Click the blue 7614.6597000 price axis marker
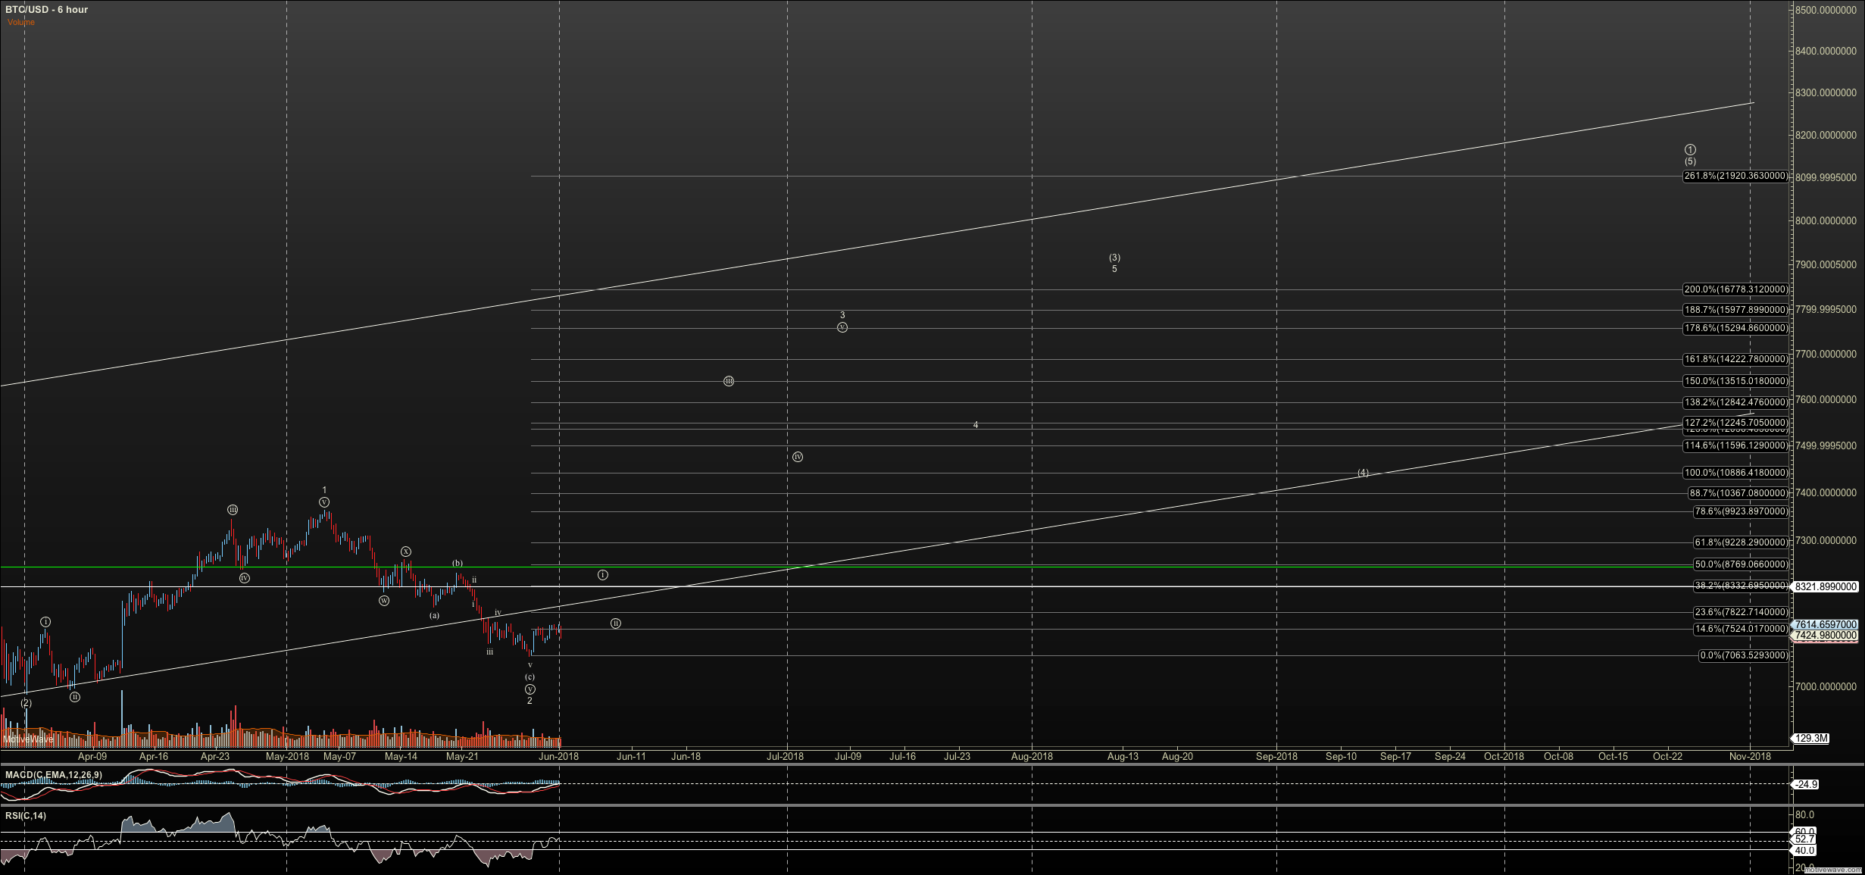This screenshot has height=875, width=1865. tap(1825, 625)
